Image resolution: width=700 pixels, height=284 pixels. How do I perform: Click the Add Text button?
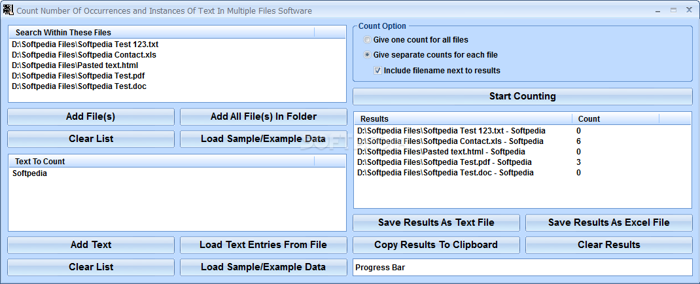click(91, 245)
